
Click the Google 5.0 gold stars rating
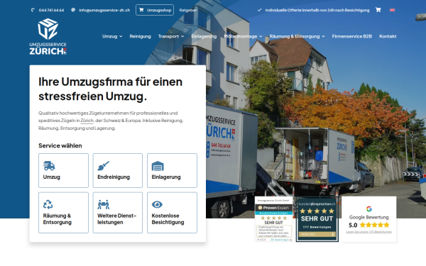[x=374, y=225]
